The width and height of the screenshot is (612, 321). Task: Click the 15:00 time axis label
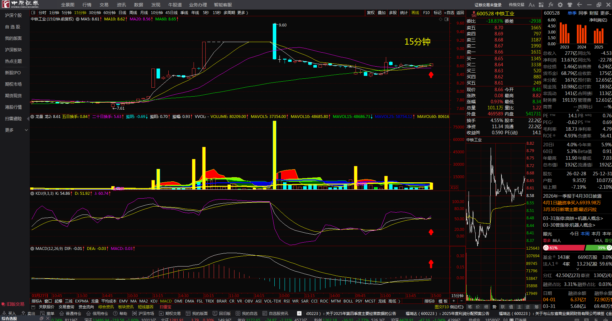click(436, 296)
